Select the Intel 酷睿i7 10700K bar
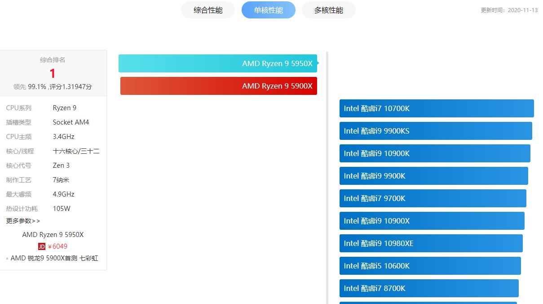543x304 pixels. pyautogui.click(x=436, y=108)
